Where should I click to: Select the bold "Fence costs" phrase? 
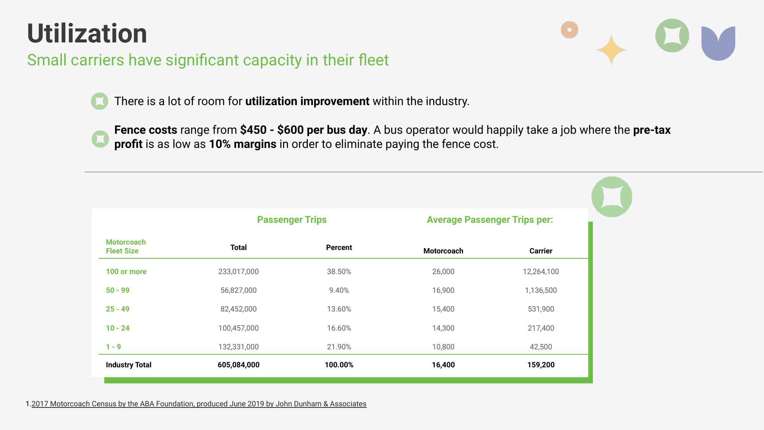tap(146, 130)
